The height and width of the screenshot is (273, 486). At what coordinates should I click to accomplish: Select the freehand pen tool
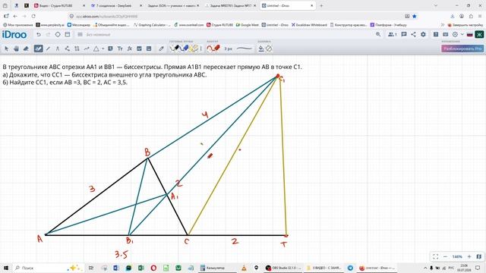click(x=39, y=49)
